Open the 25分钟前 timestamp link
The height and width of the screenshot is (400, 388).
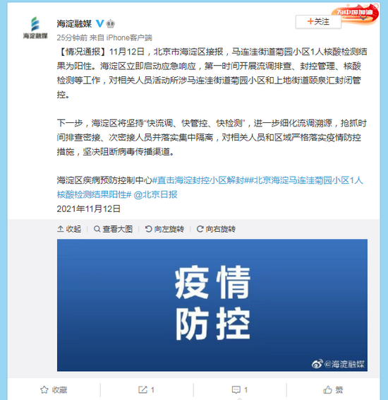[72, 37]
